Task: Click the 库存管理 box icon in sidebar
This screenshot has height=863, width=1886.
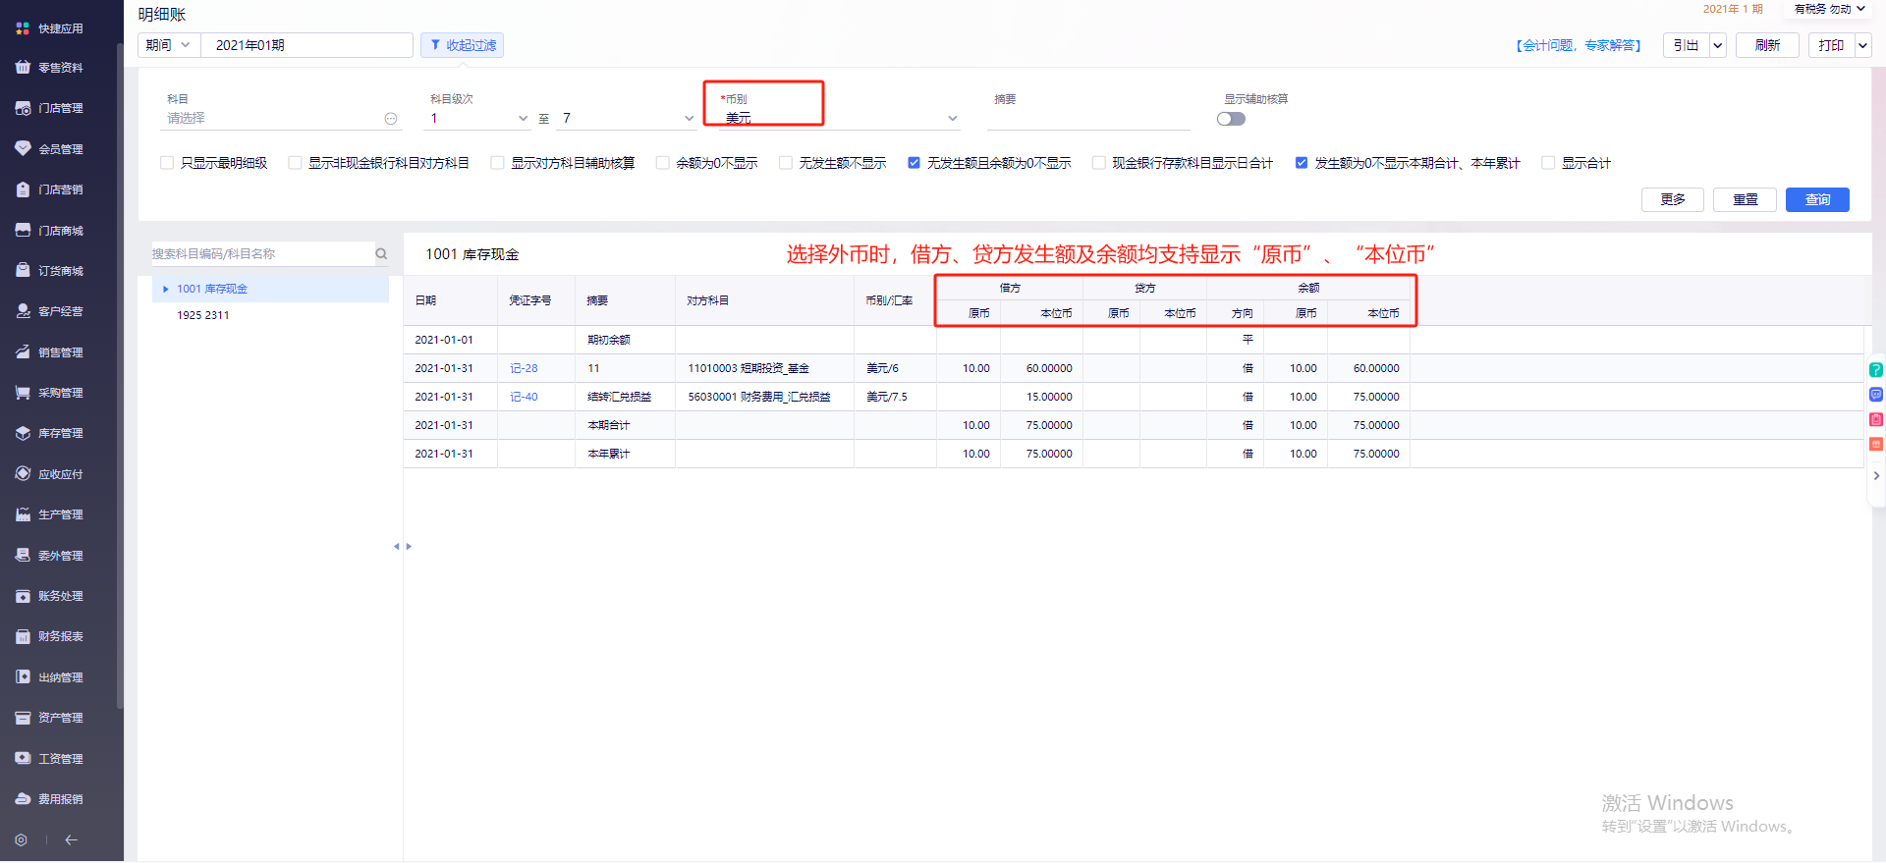Action: 23,433
